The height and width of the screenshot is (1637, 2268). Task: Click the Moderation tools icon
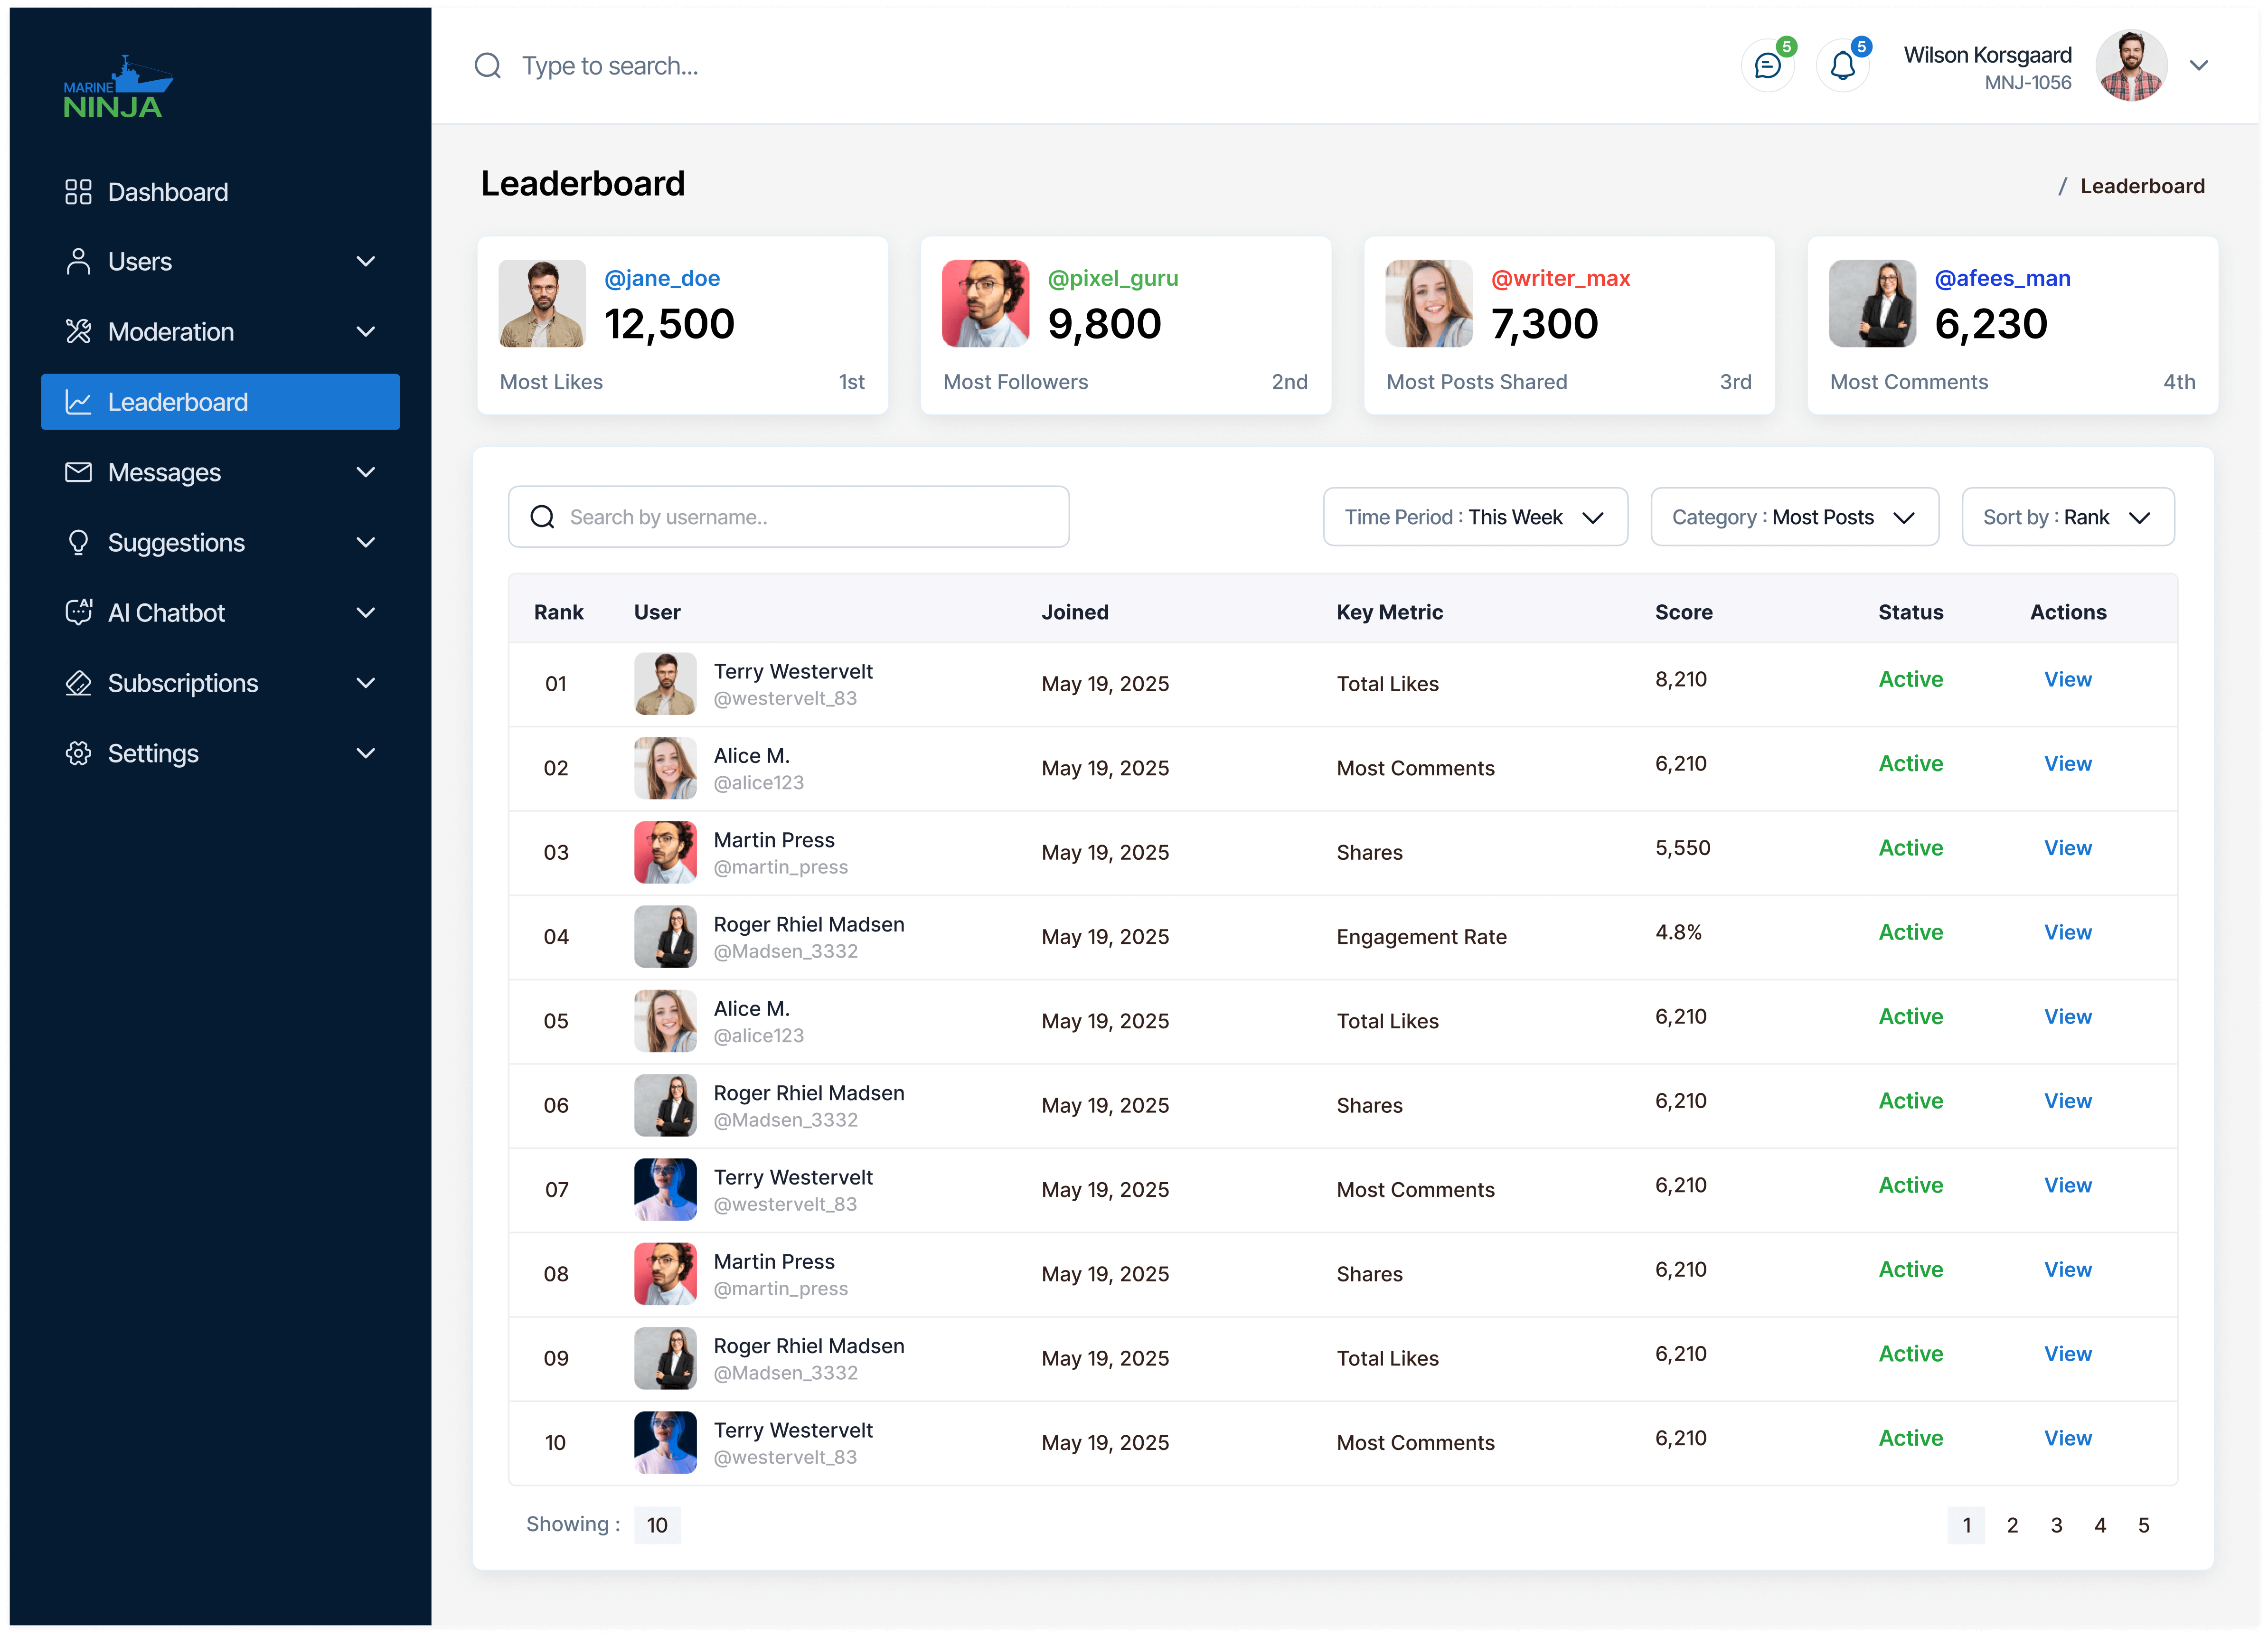[78, 332]
